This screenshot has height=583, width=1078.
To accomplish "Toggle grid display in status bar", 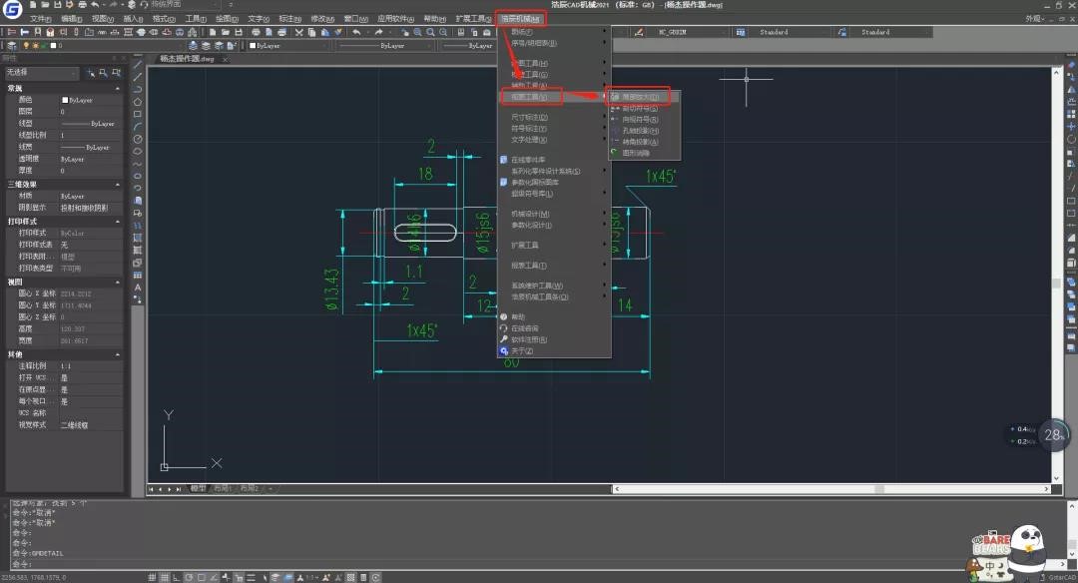I will [x=165, y=577].
